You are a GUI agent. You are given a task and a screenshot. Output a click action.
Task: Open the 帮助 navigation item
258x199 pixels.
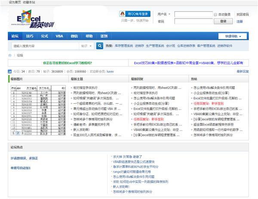[x=89, y=36]
